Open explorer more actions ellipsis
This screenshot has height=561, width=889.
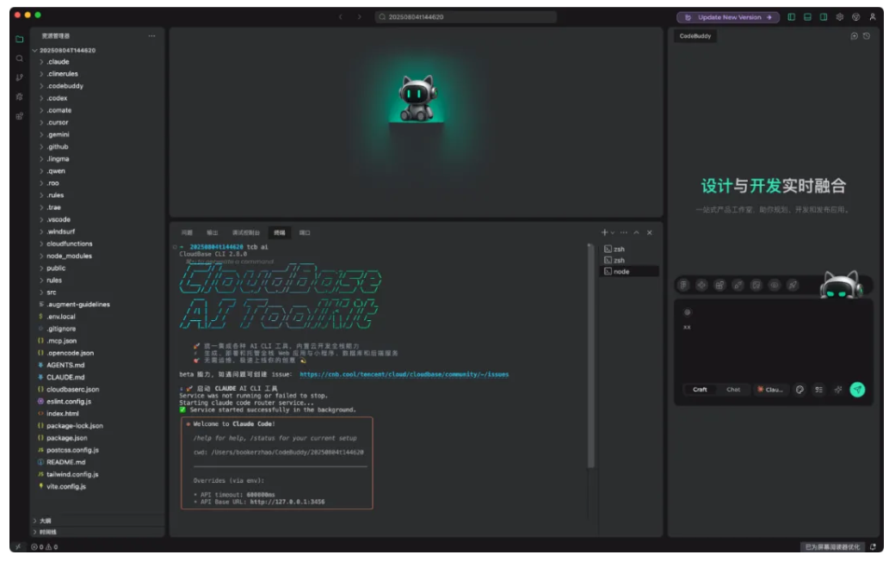point(151,35)
